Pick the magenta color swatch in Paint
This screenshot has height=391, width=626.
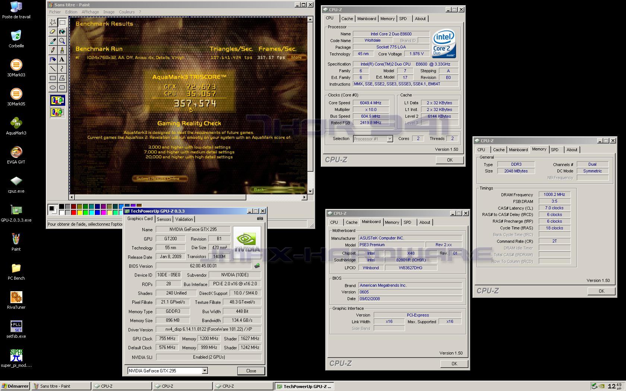(103, 212)
